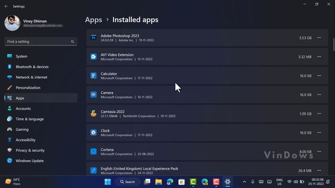Open more options for English Local Experience Pack
335x188 pixels.
coord(319,171)
